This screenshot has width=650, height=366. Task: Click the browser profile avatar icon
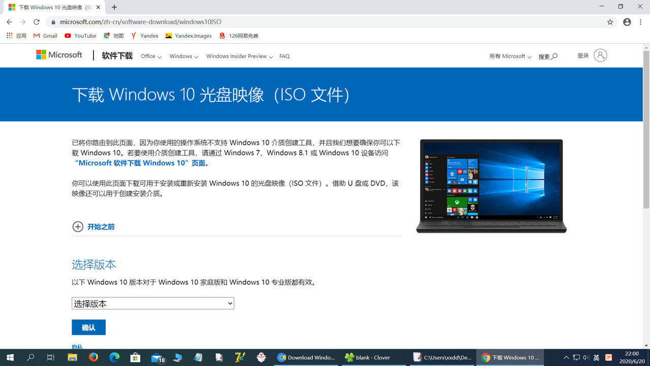(x=626, y=22)
